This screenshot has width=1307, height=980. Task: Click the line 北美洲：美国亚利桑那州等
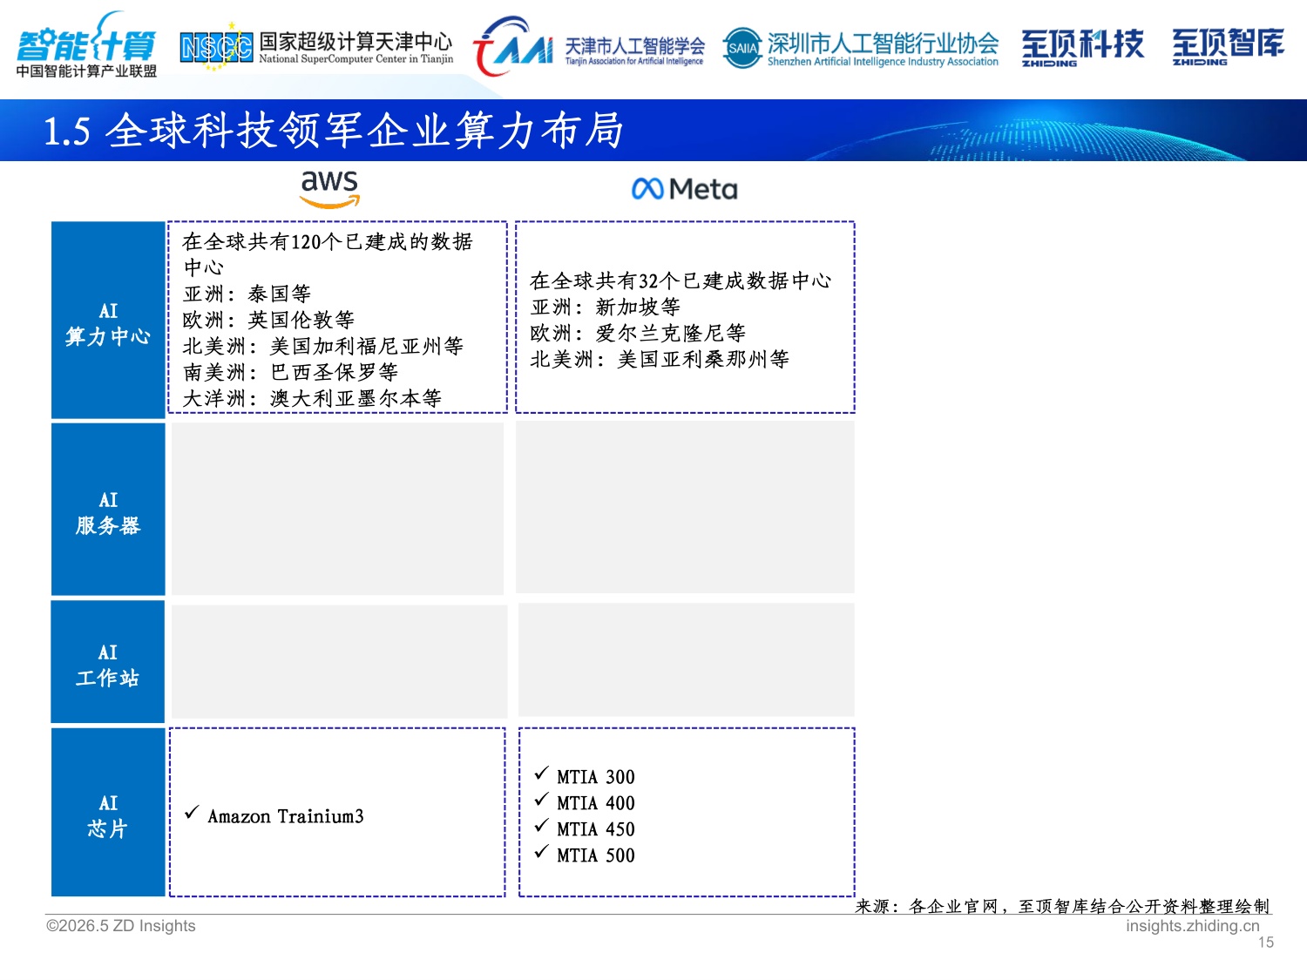[x=660, y=359]
